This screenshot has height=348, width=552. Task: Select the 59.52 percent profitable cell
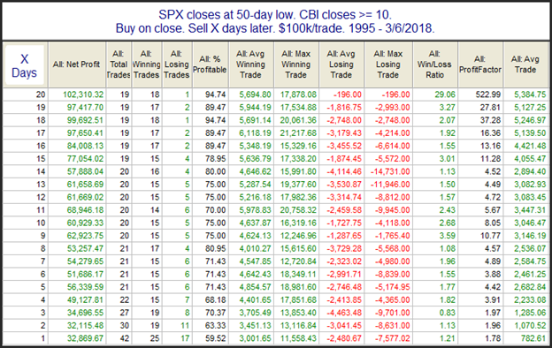pyautogui.click(x=216, y=338)
